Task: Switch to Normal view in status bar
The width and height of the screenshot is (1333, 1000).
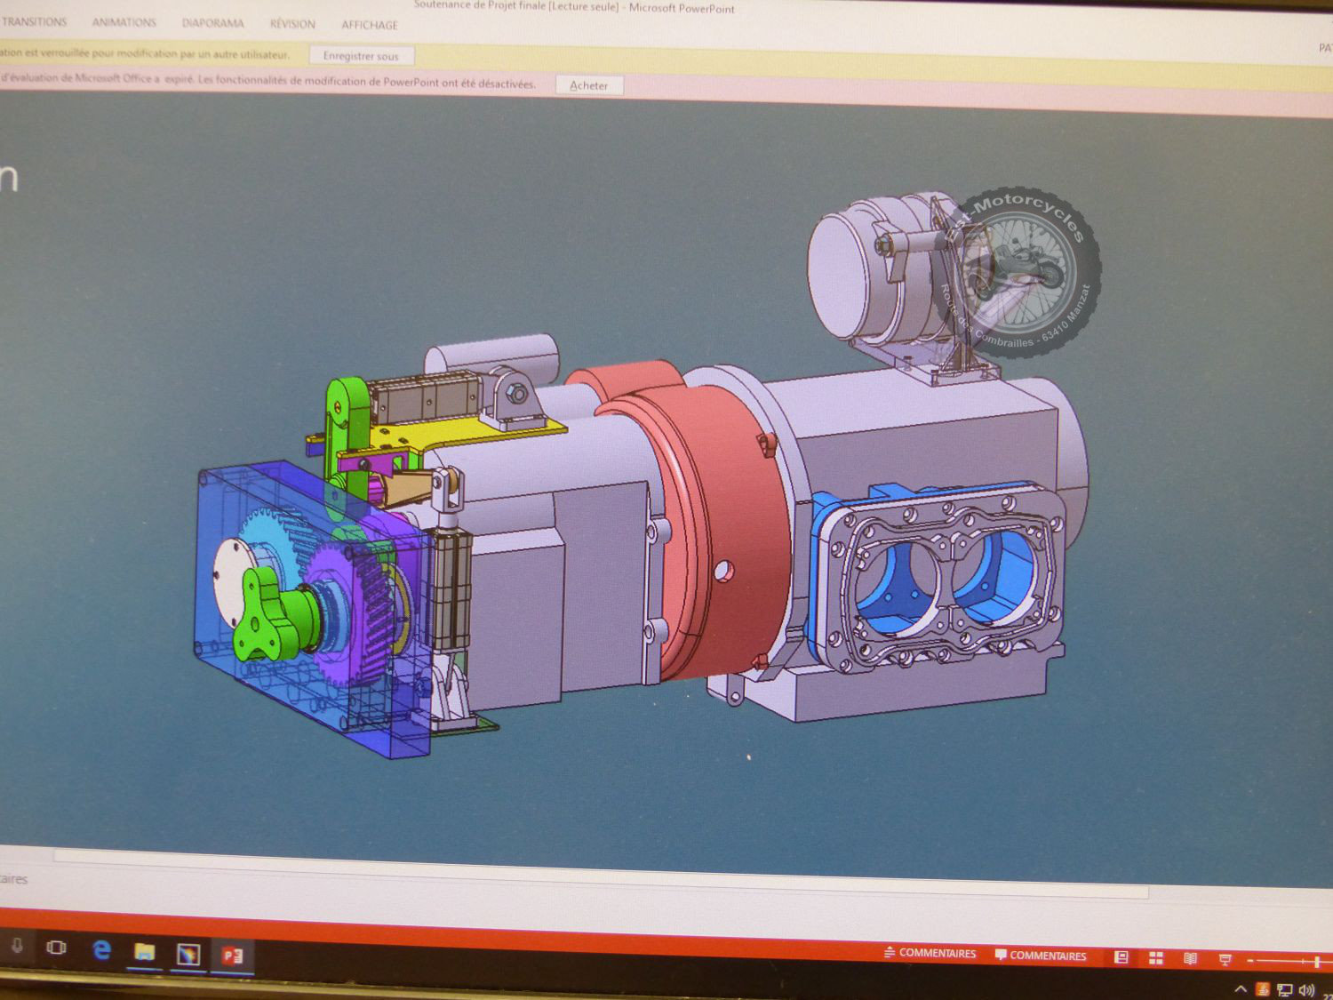Action: [1121, 957]
